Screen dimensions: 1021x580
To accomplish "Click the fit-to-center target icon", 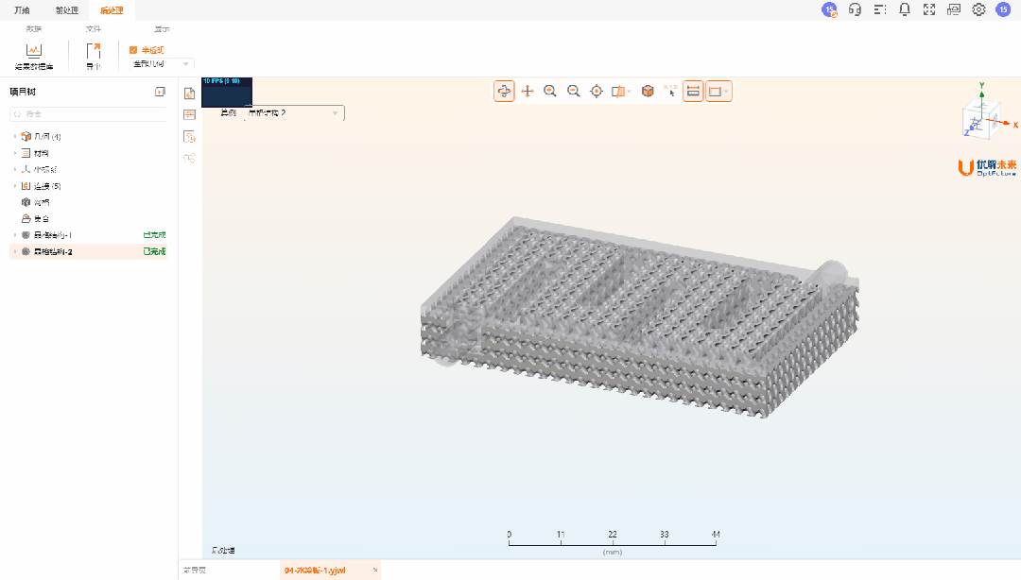I will (597, 91).
